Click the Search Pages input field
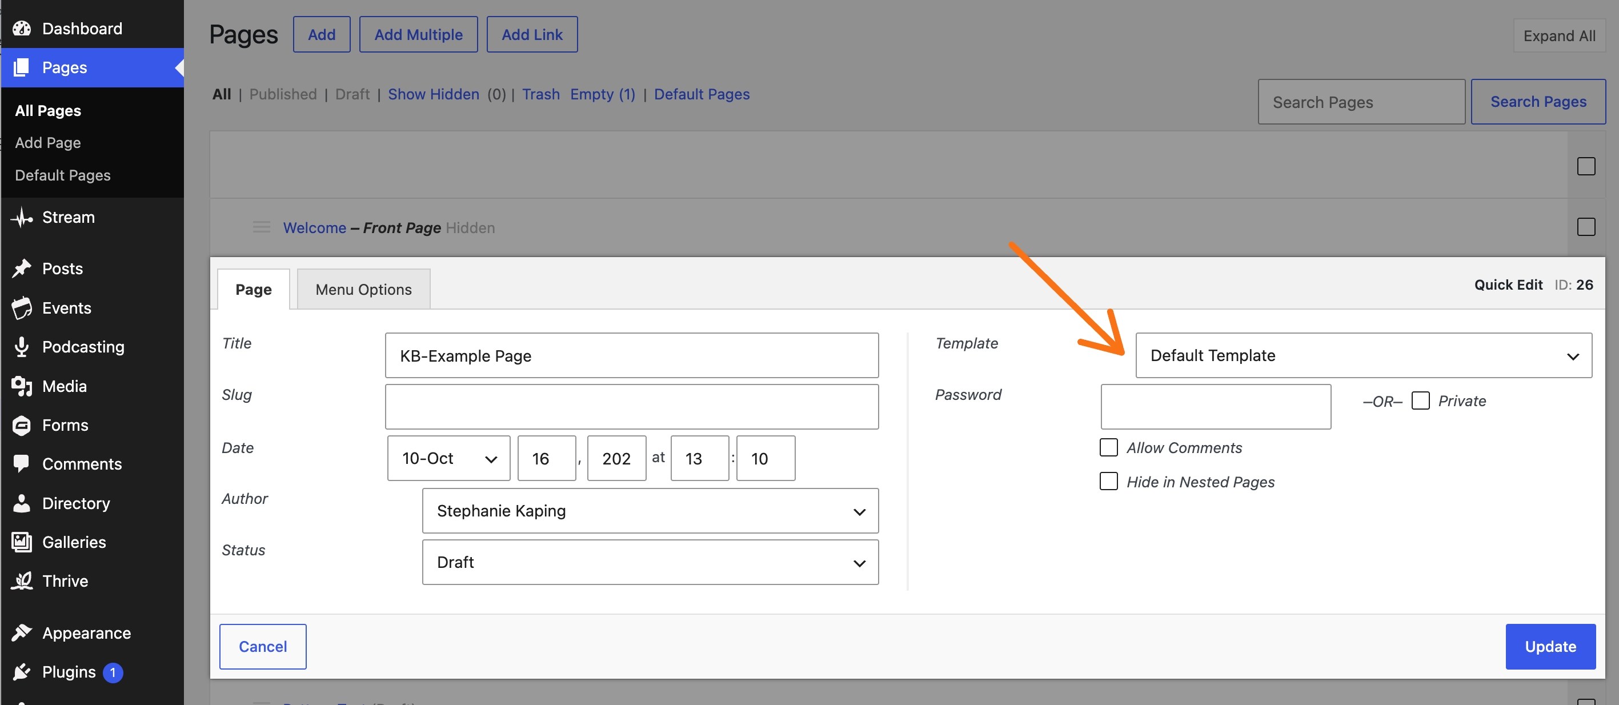The image size is (1619, 705). pyautogui.click(x=1362, y=102)
